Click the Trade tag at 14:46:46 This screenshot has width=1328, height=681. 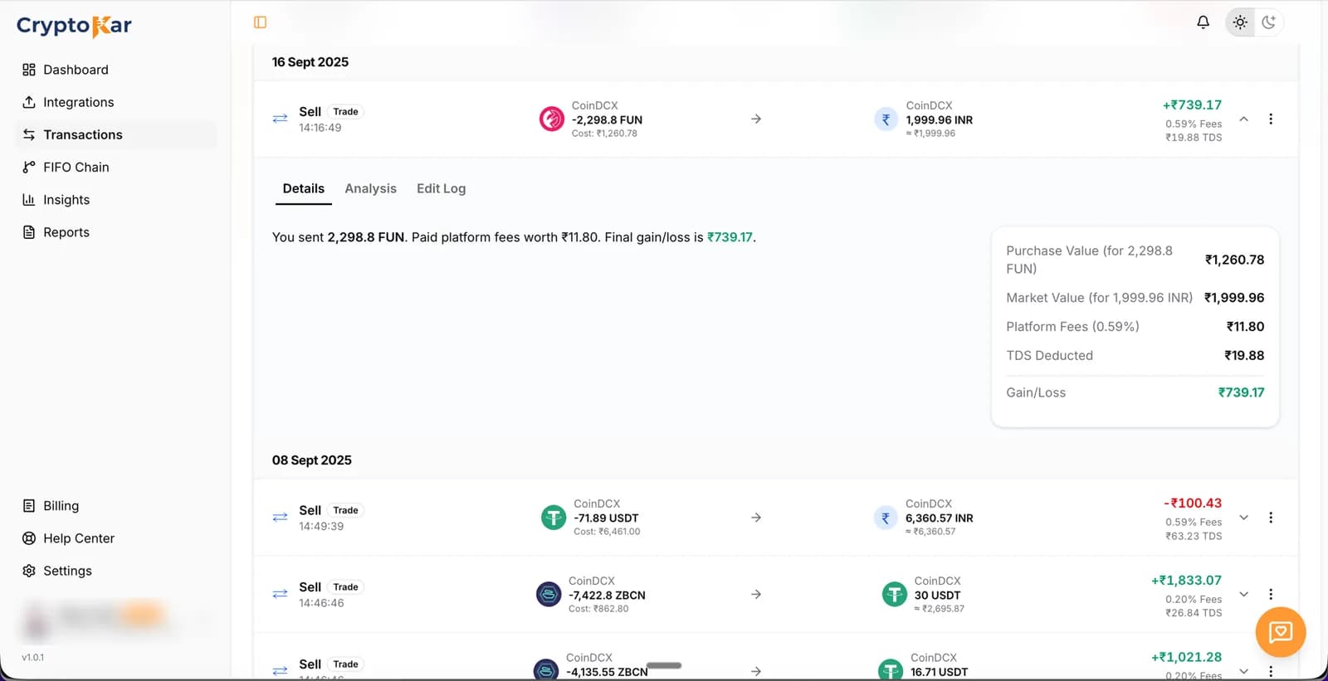click(345, 586)
